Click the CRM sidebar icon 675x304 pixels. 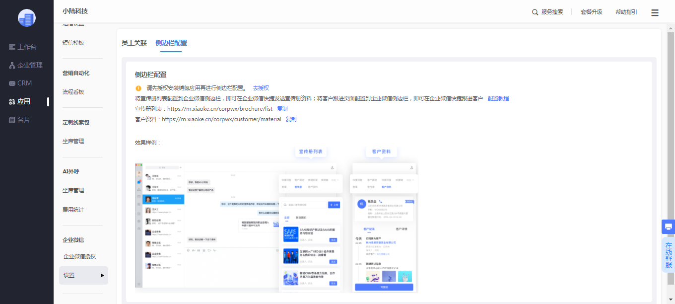[x=12, y=83]
